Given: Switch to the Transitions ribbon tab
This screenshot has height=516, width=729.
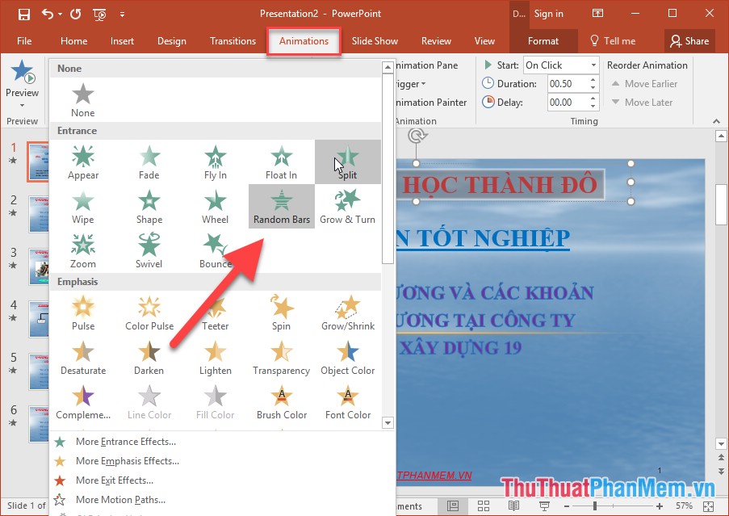Looking at the screenshot, I should tap(233, 40).
